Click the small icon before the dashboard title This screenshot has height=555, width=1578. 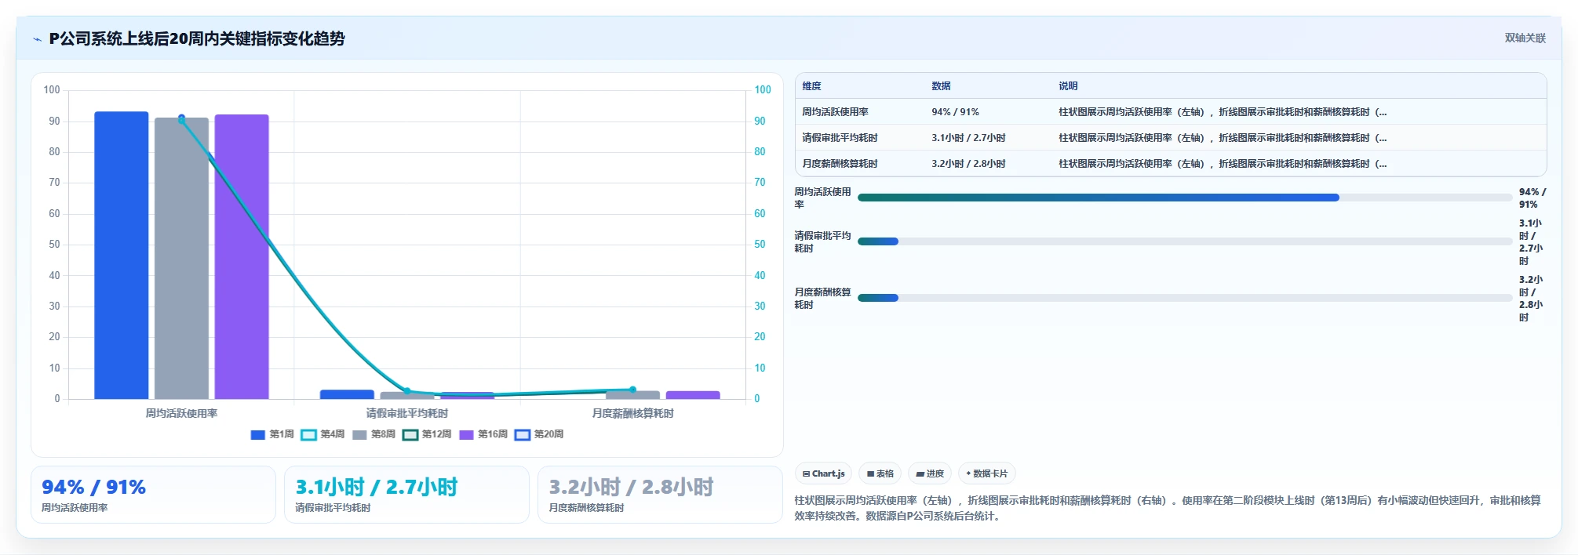37,39
